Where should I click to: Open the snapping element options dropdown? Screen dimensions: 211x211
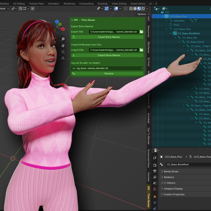[x=26, y=8]
